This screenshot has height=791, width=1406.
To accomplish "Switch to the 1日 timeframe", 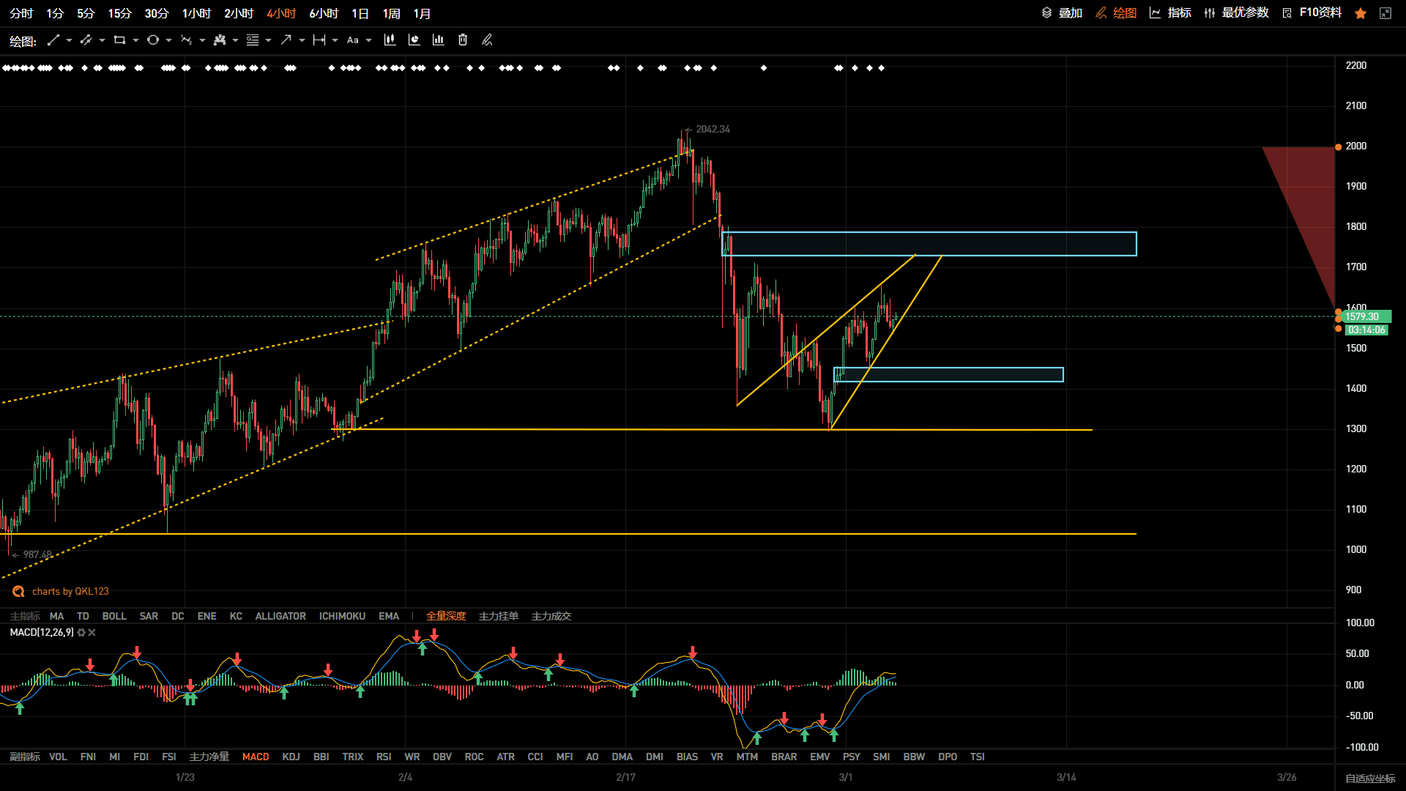I will (360, 14).
